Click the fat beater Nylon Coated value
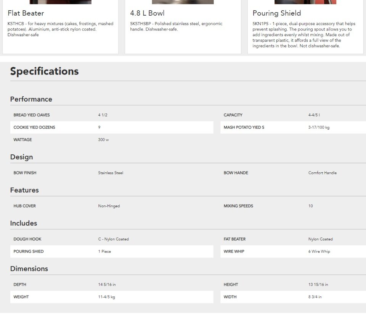This screenshot has height=318, width=366. click(x=321, y=239)
